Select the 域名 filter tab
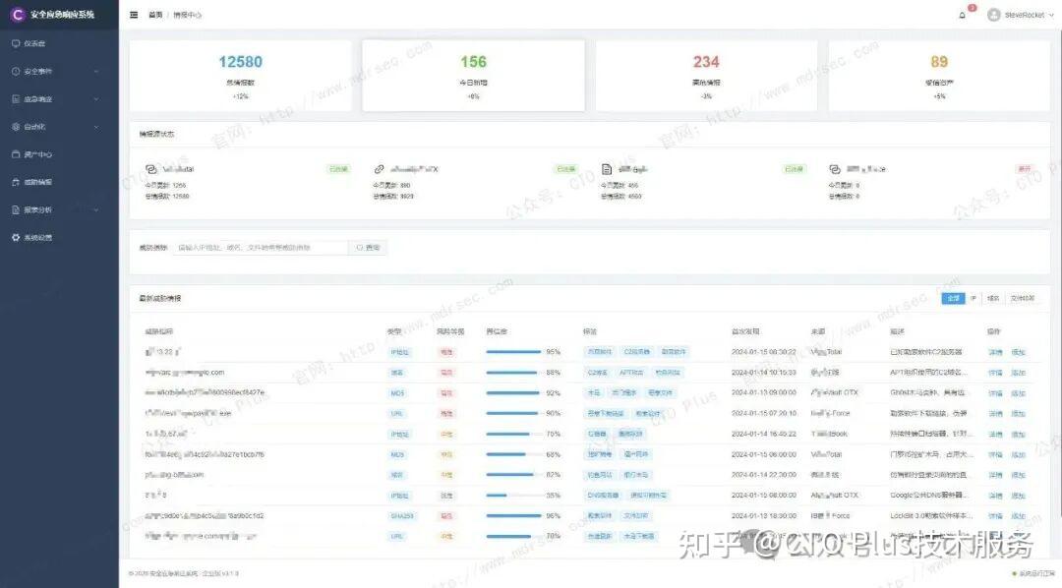 993,298
